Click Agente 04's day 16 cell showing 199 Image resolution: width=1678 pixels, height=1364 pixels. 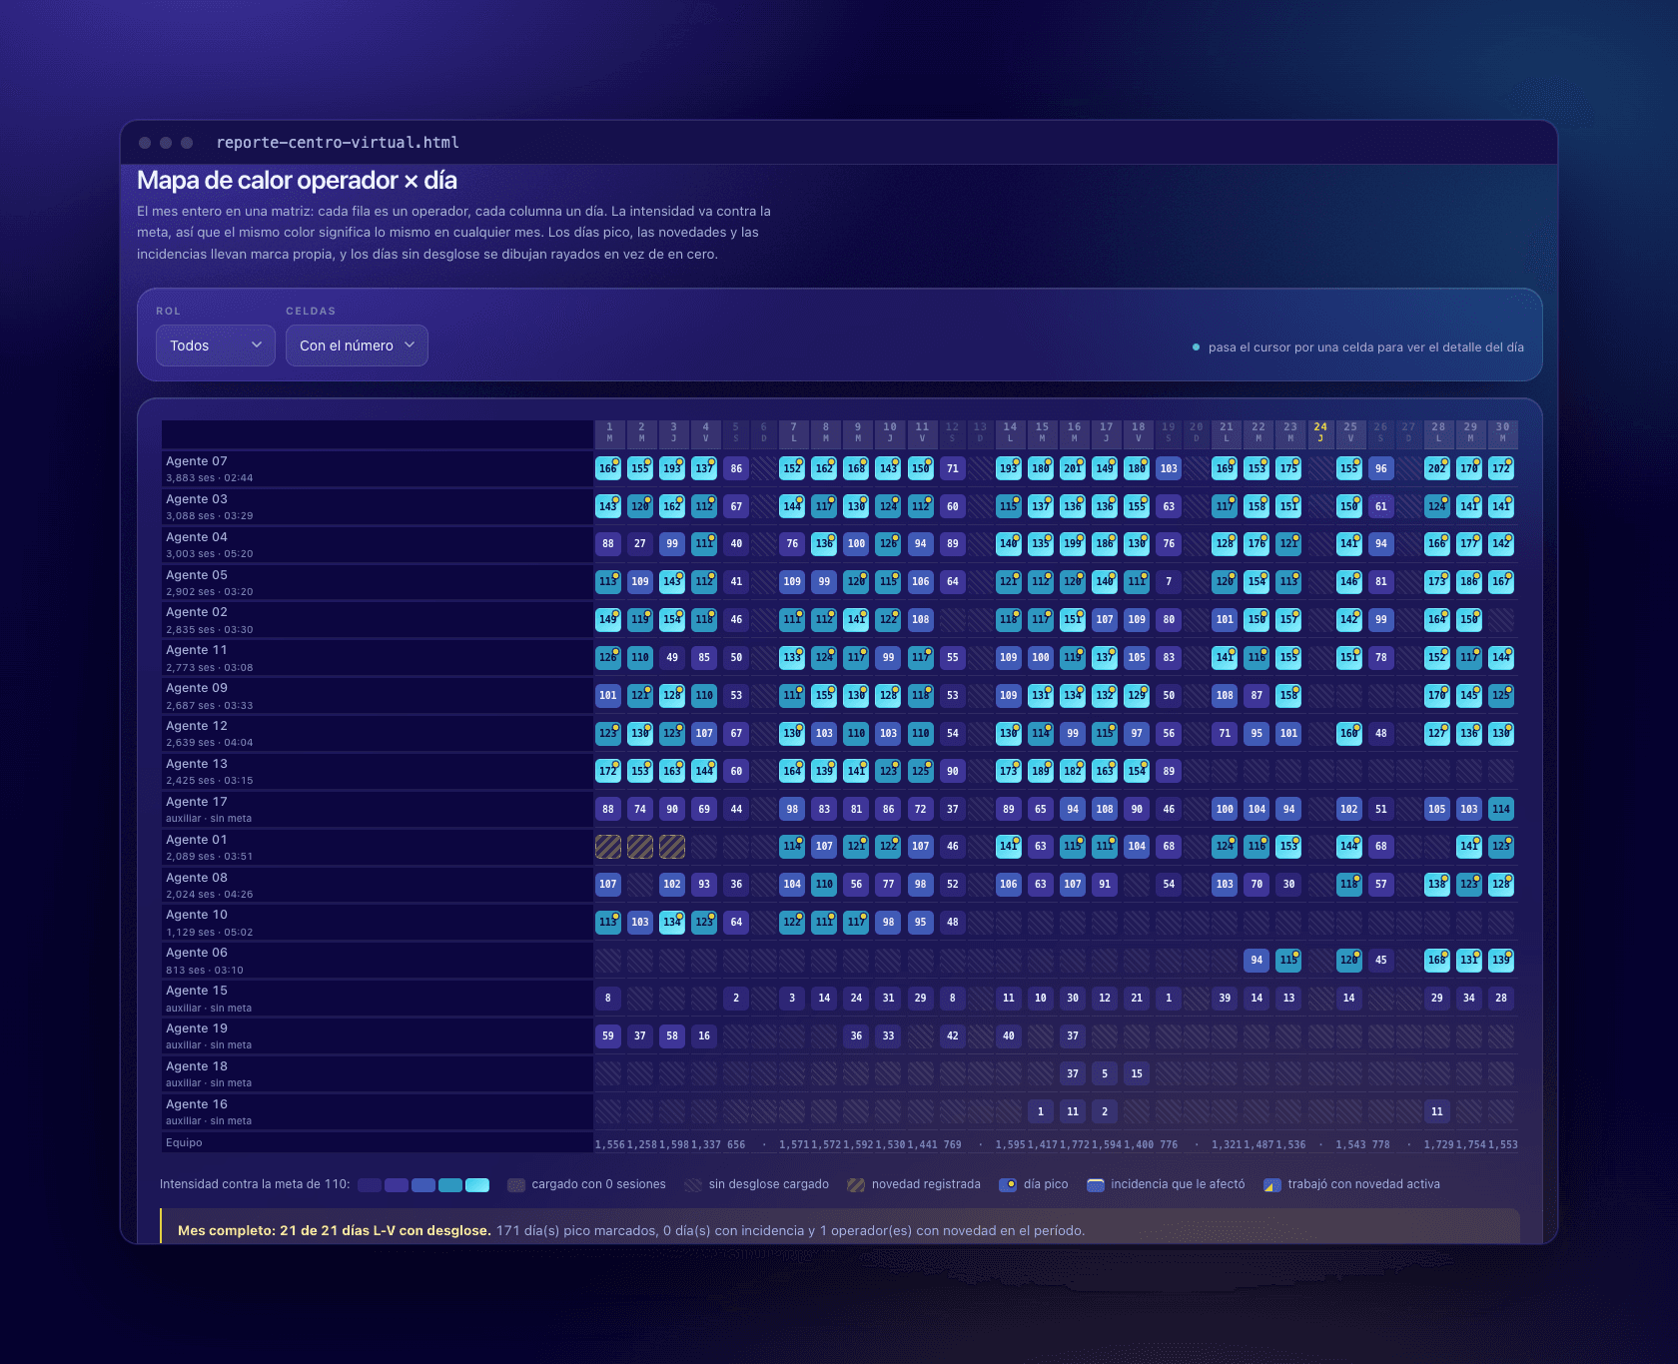[1073, 544]
